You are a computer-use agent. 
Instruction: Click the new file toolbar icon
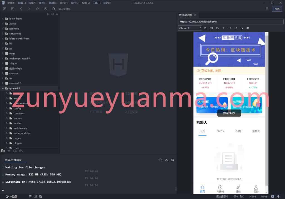pyautogui.click(x=4, y=9)
